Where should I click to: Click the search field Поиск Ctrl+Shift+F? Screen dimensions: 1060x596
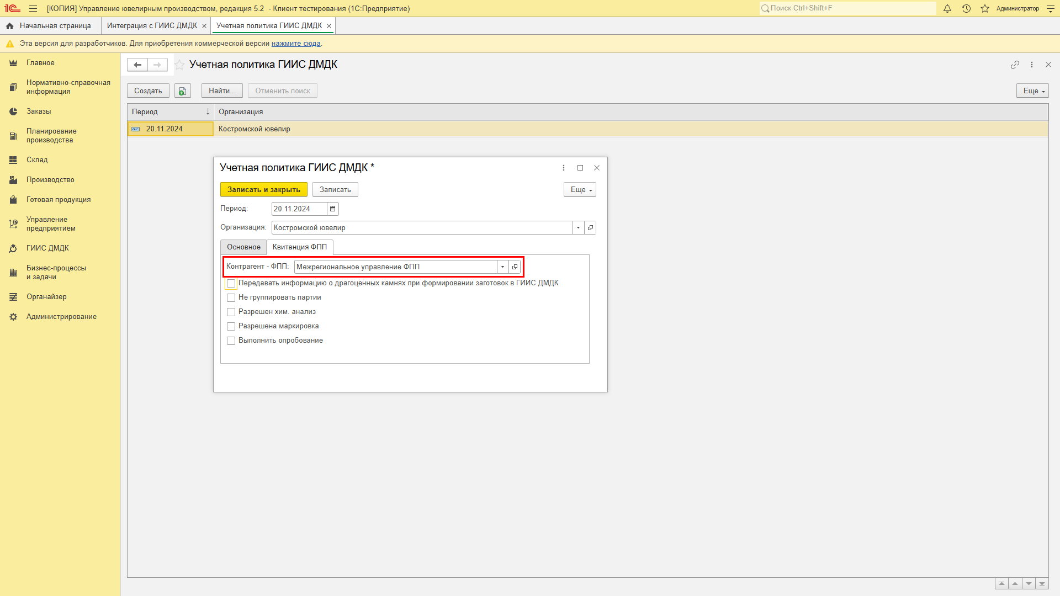[x=847, y=8]
